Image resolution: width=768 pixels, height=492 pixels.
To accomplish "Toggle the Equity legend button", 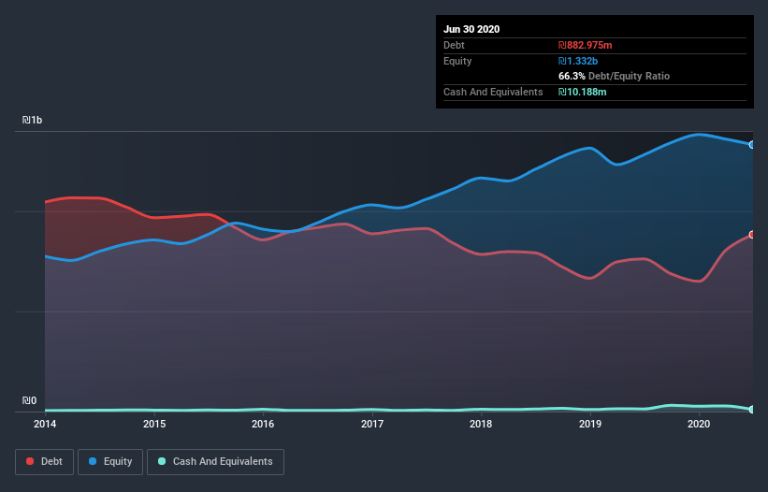I will click(110, 462).
